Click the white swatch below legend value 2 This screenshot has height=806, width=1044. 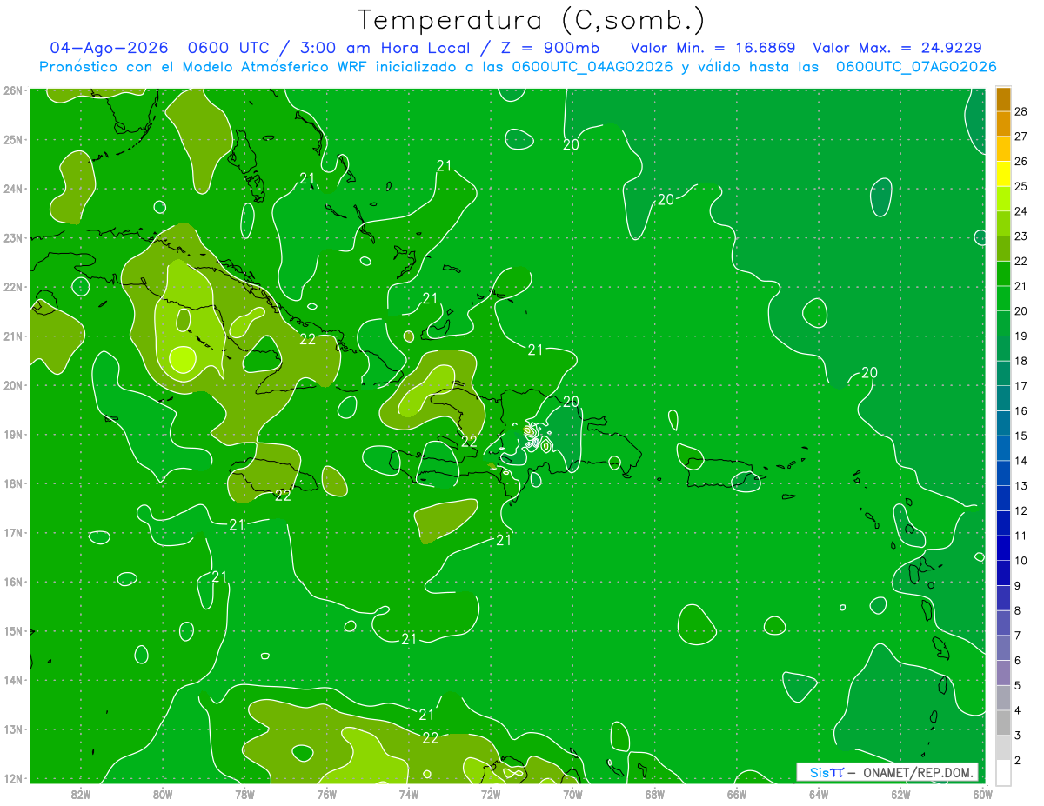(1002, 772)
